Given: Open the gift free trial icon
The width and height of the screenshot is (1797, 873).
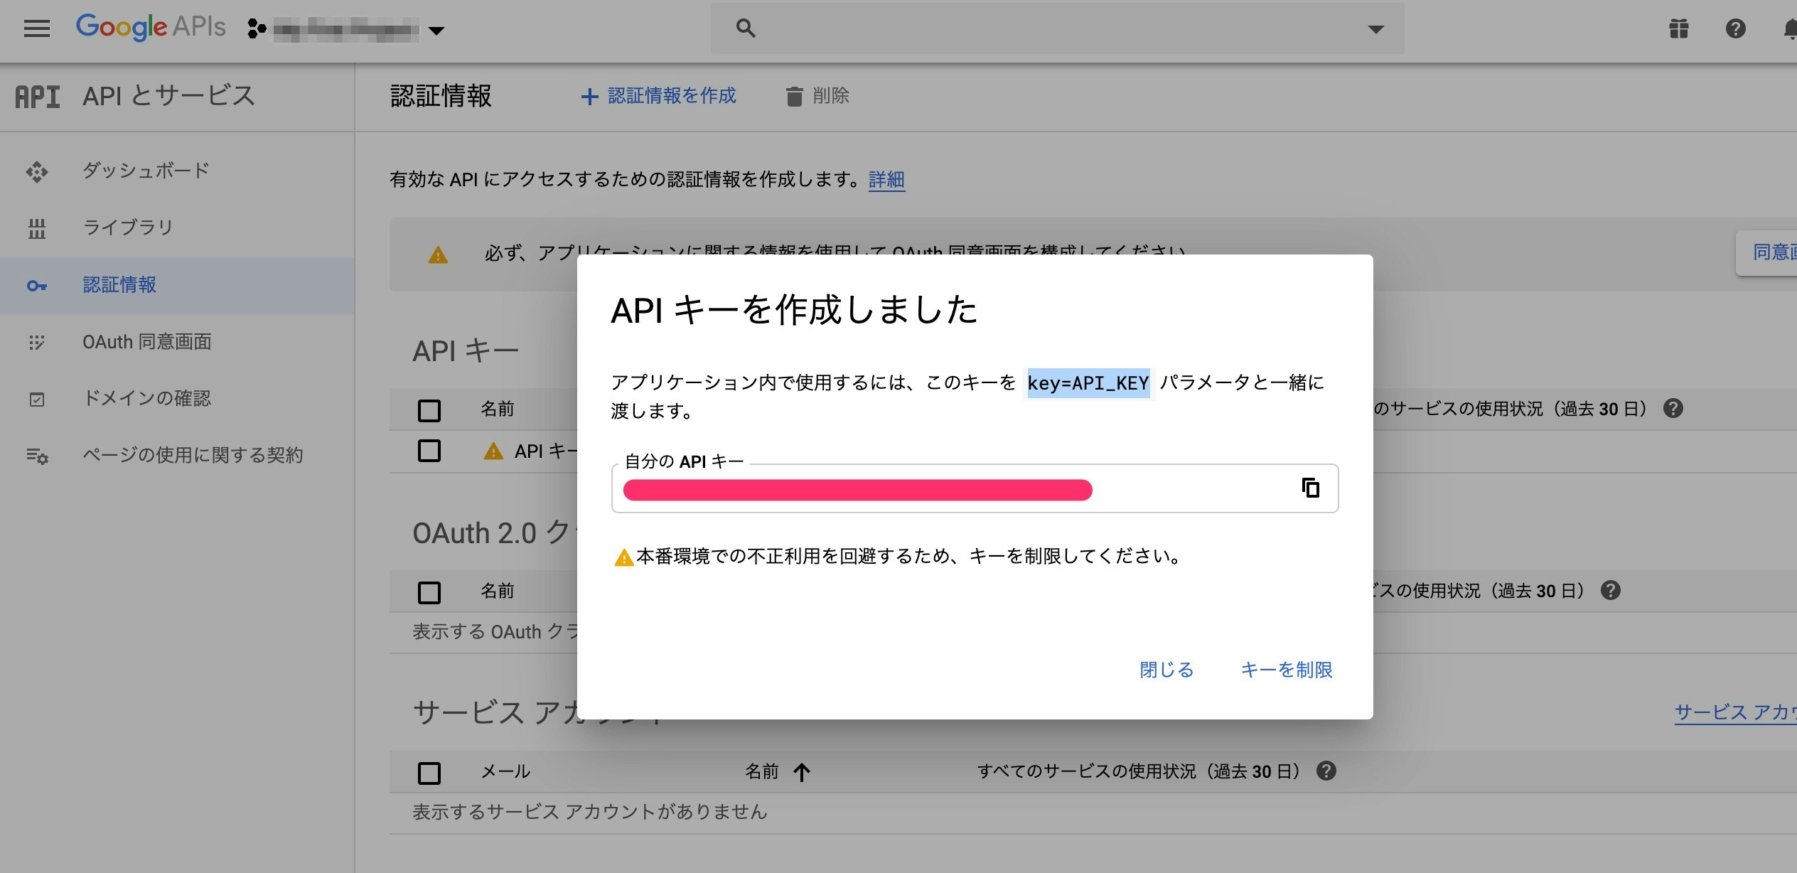Looking at the screenshot, I should pos(1678,28).
